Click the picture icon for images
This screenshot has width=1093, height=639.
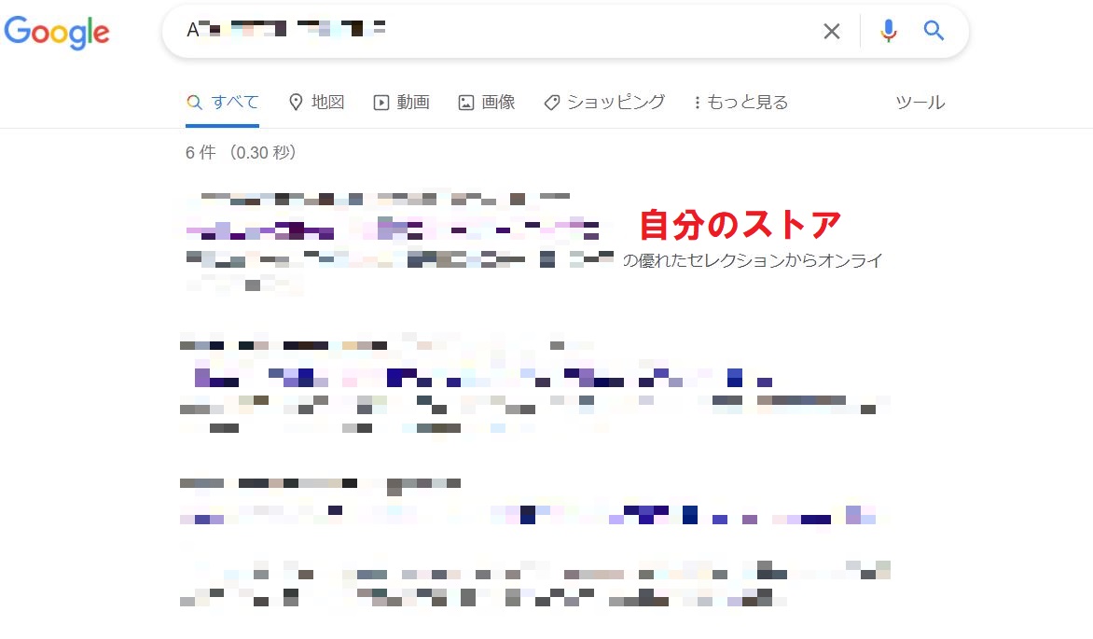pos(465,103)
